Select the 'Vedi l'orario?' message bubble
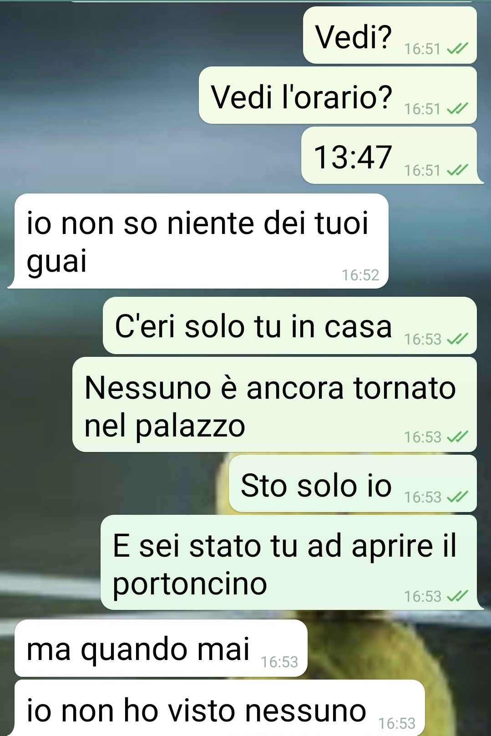This screenshot has width=491, height=736. point(338,95)
